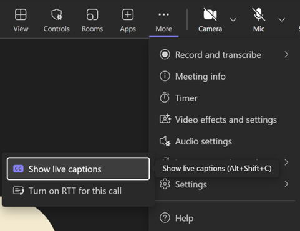Turn on RTT for this call
Screen dimensions: 300x231
pos(78,191)
